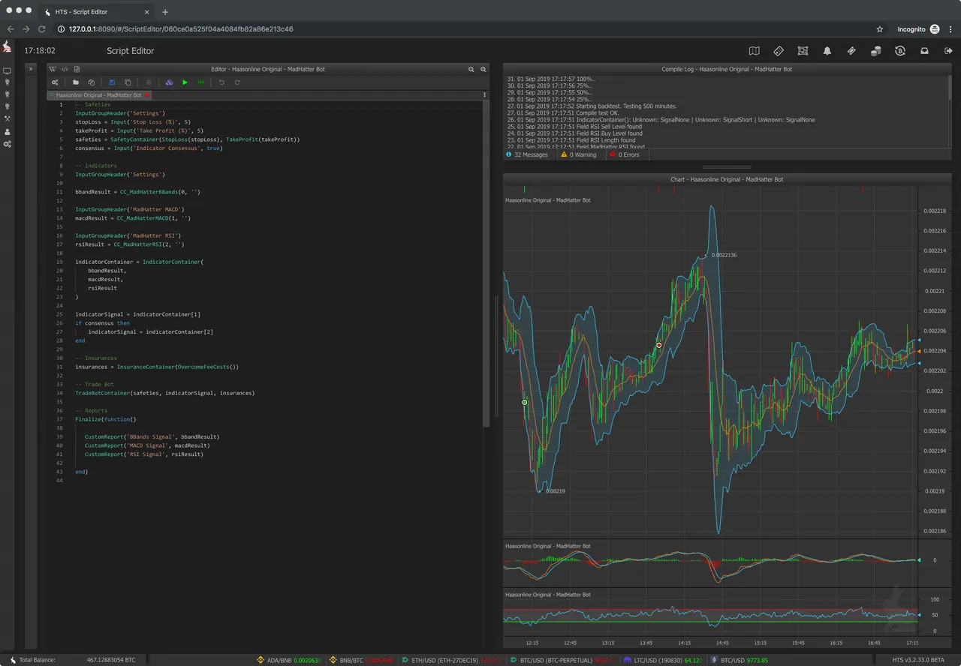
Task: Click the code editor vertical scrollbar
Action: [487, 264]
